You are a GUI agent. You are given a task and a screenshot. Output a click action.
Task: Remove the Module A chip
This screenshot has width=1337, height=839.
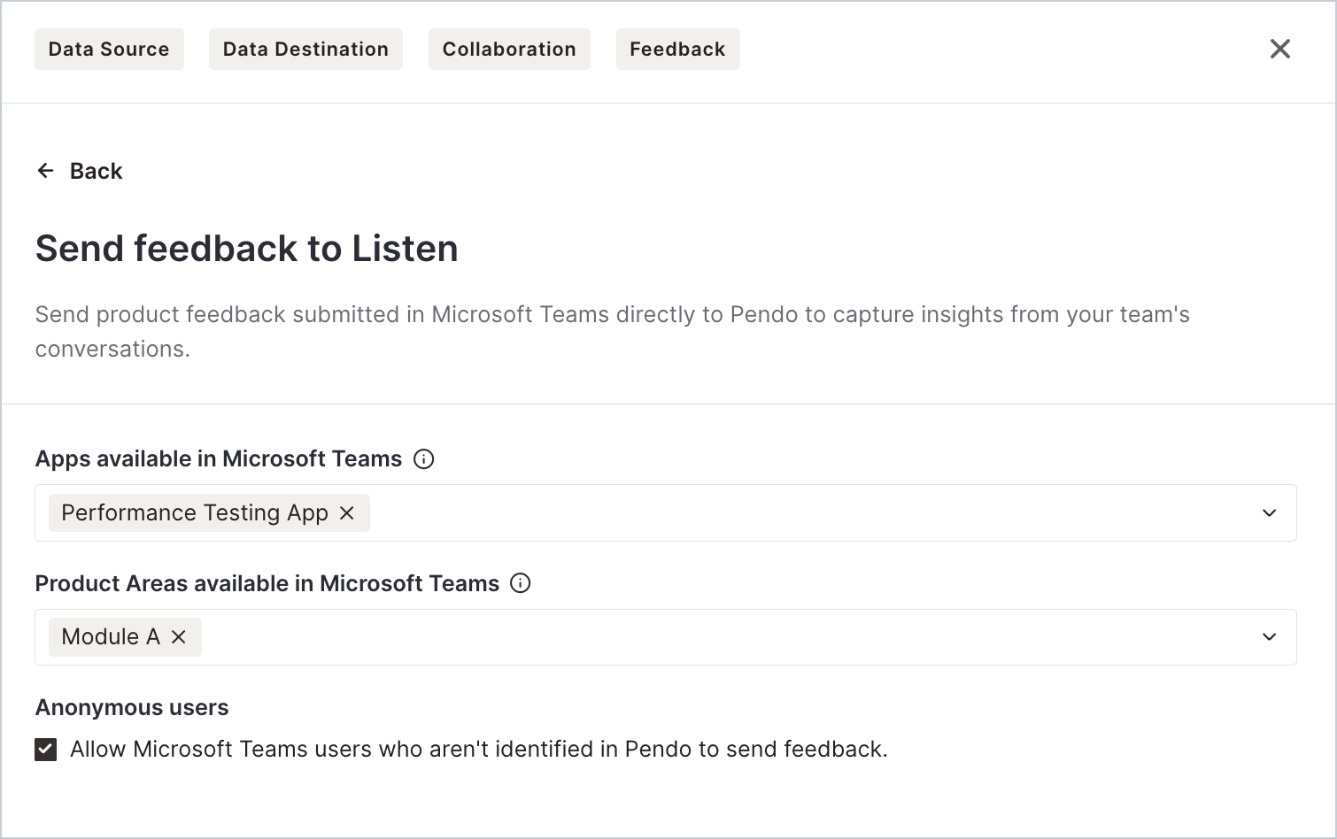coord(179,637)
